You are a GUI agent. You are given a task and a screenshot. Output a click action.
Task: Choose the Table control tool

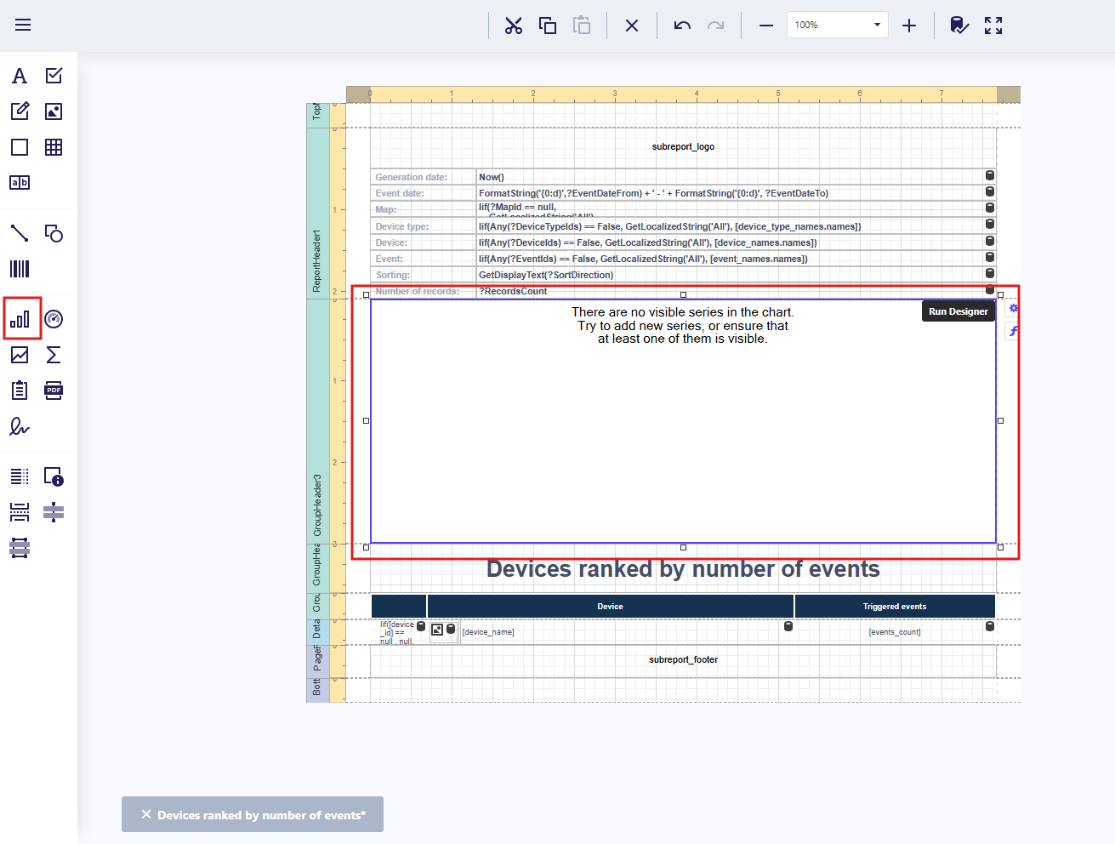coord(54,147)
